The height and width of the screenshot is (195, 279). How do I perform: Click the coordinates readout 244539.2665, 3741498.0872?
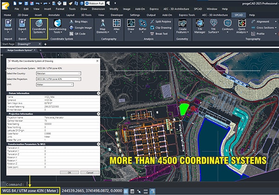point(92,191)
